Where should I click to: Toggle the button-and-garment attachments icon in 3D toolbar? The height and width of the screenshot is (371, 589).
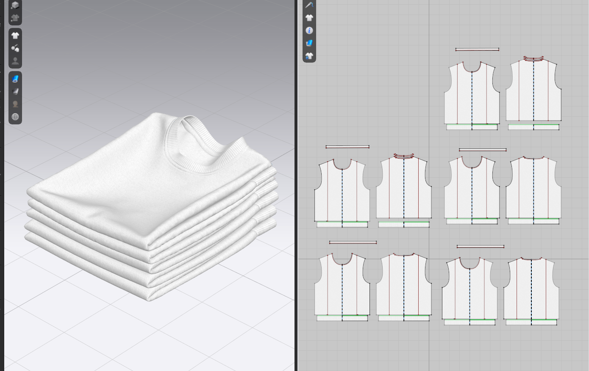click(15, 48)
